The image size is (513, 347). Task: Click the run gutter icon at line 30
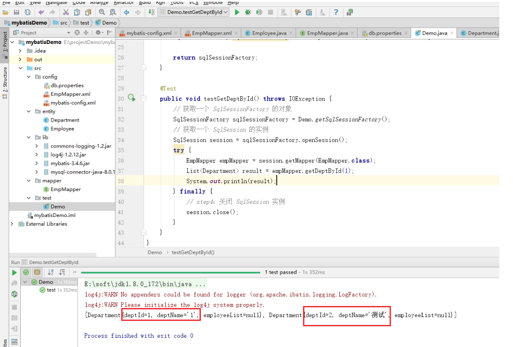(x=131, y=98)
